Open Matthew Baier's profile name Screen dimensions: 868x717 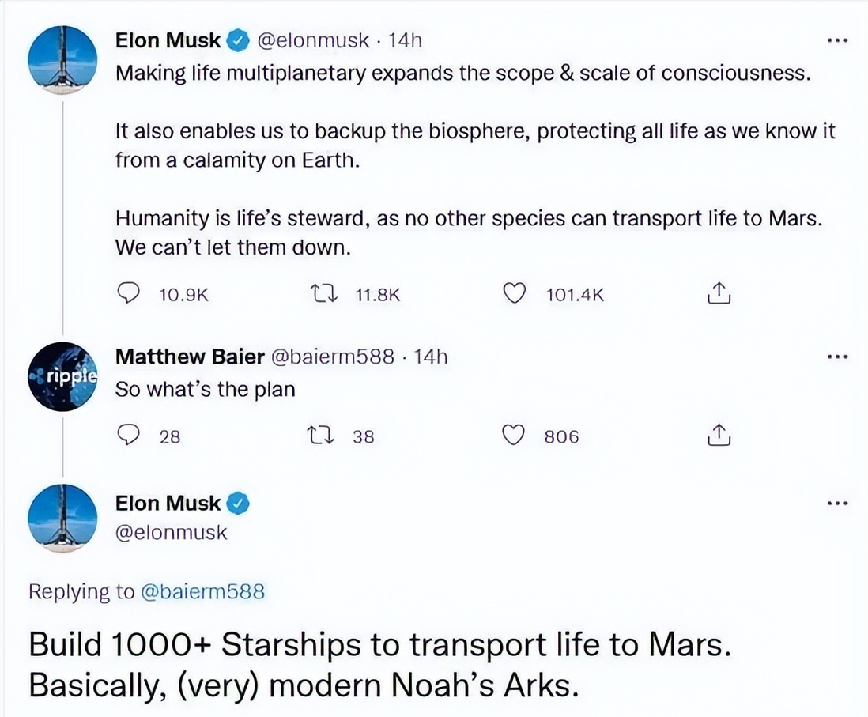(x=189, y=357)
